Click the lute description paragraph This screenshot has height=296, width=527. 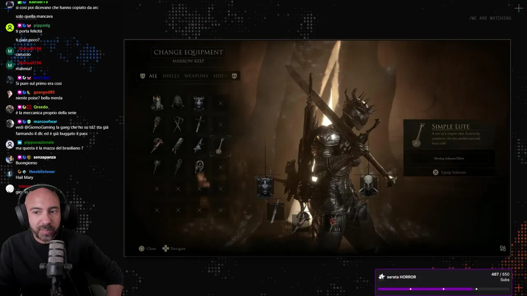click(456, 138)
